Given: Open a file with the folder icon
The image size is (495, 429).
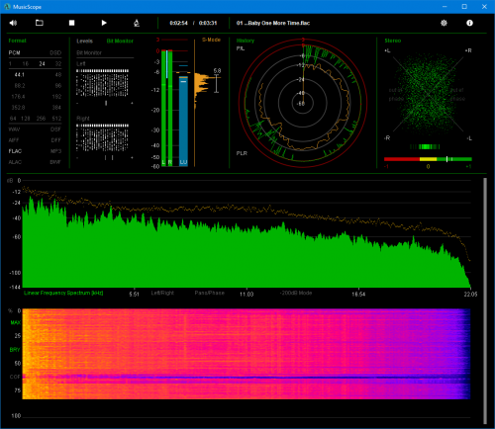Looking at the screenshot, I should click(x=40, y=23).
